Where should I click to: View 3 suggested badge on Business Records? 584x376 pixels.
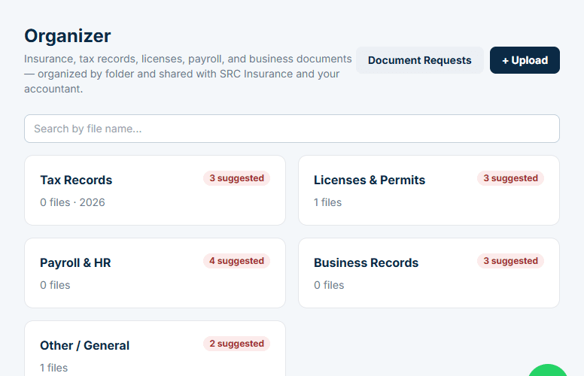(x=511, y=261)
